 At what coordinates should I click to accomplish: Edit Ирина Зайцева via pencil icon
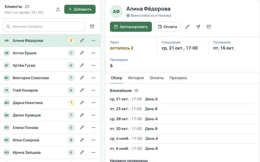coord(82,152)
